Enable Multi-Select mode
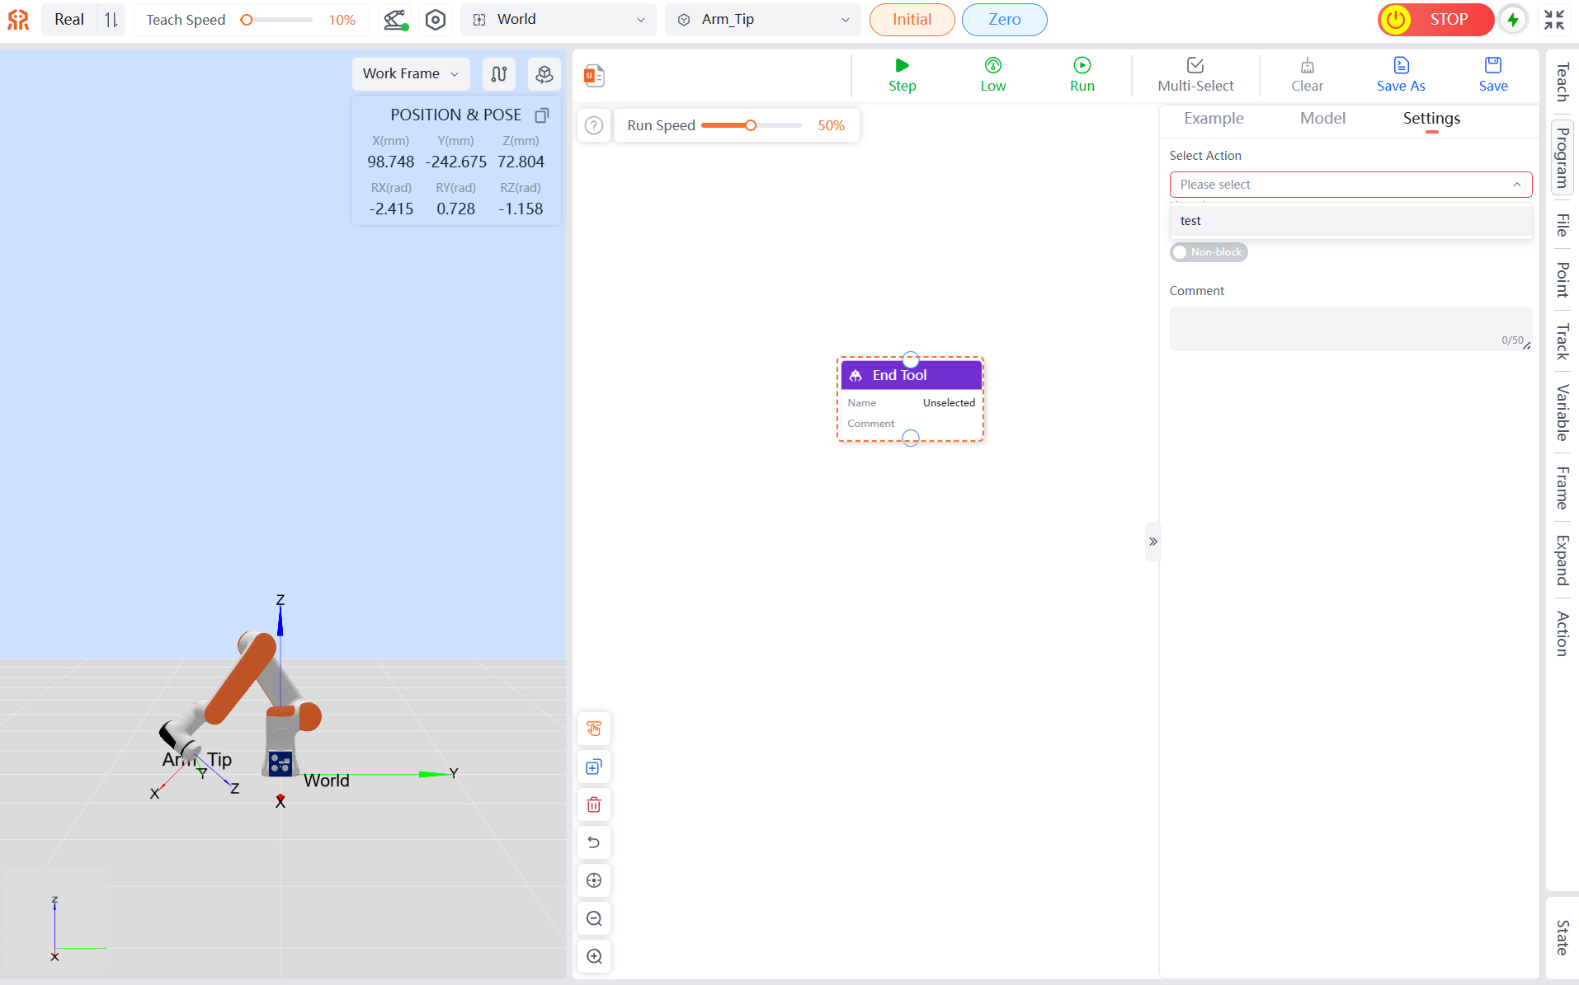Image resolution: width=1579 pixels, height=985 pixels. (x=1195, y=74)
